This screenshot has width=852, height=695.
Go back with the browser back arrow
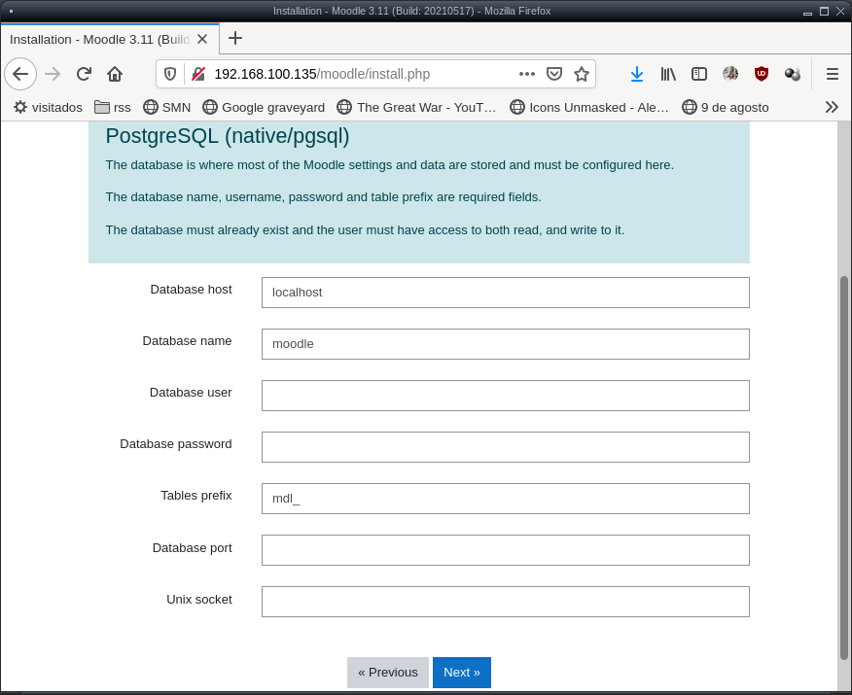[x=20, y=74]
